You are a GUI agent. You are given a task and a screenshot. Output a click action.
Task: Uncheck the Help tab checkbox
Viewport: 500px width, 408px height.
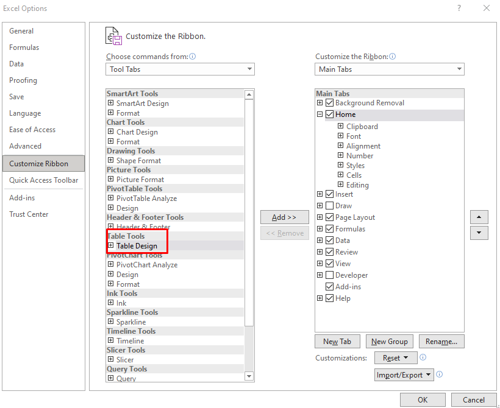tap(329, 298)
